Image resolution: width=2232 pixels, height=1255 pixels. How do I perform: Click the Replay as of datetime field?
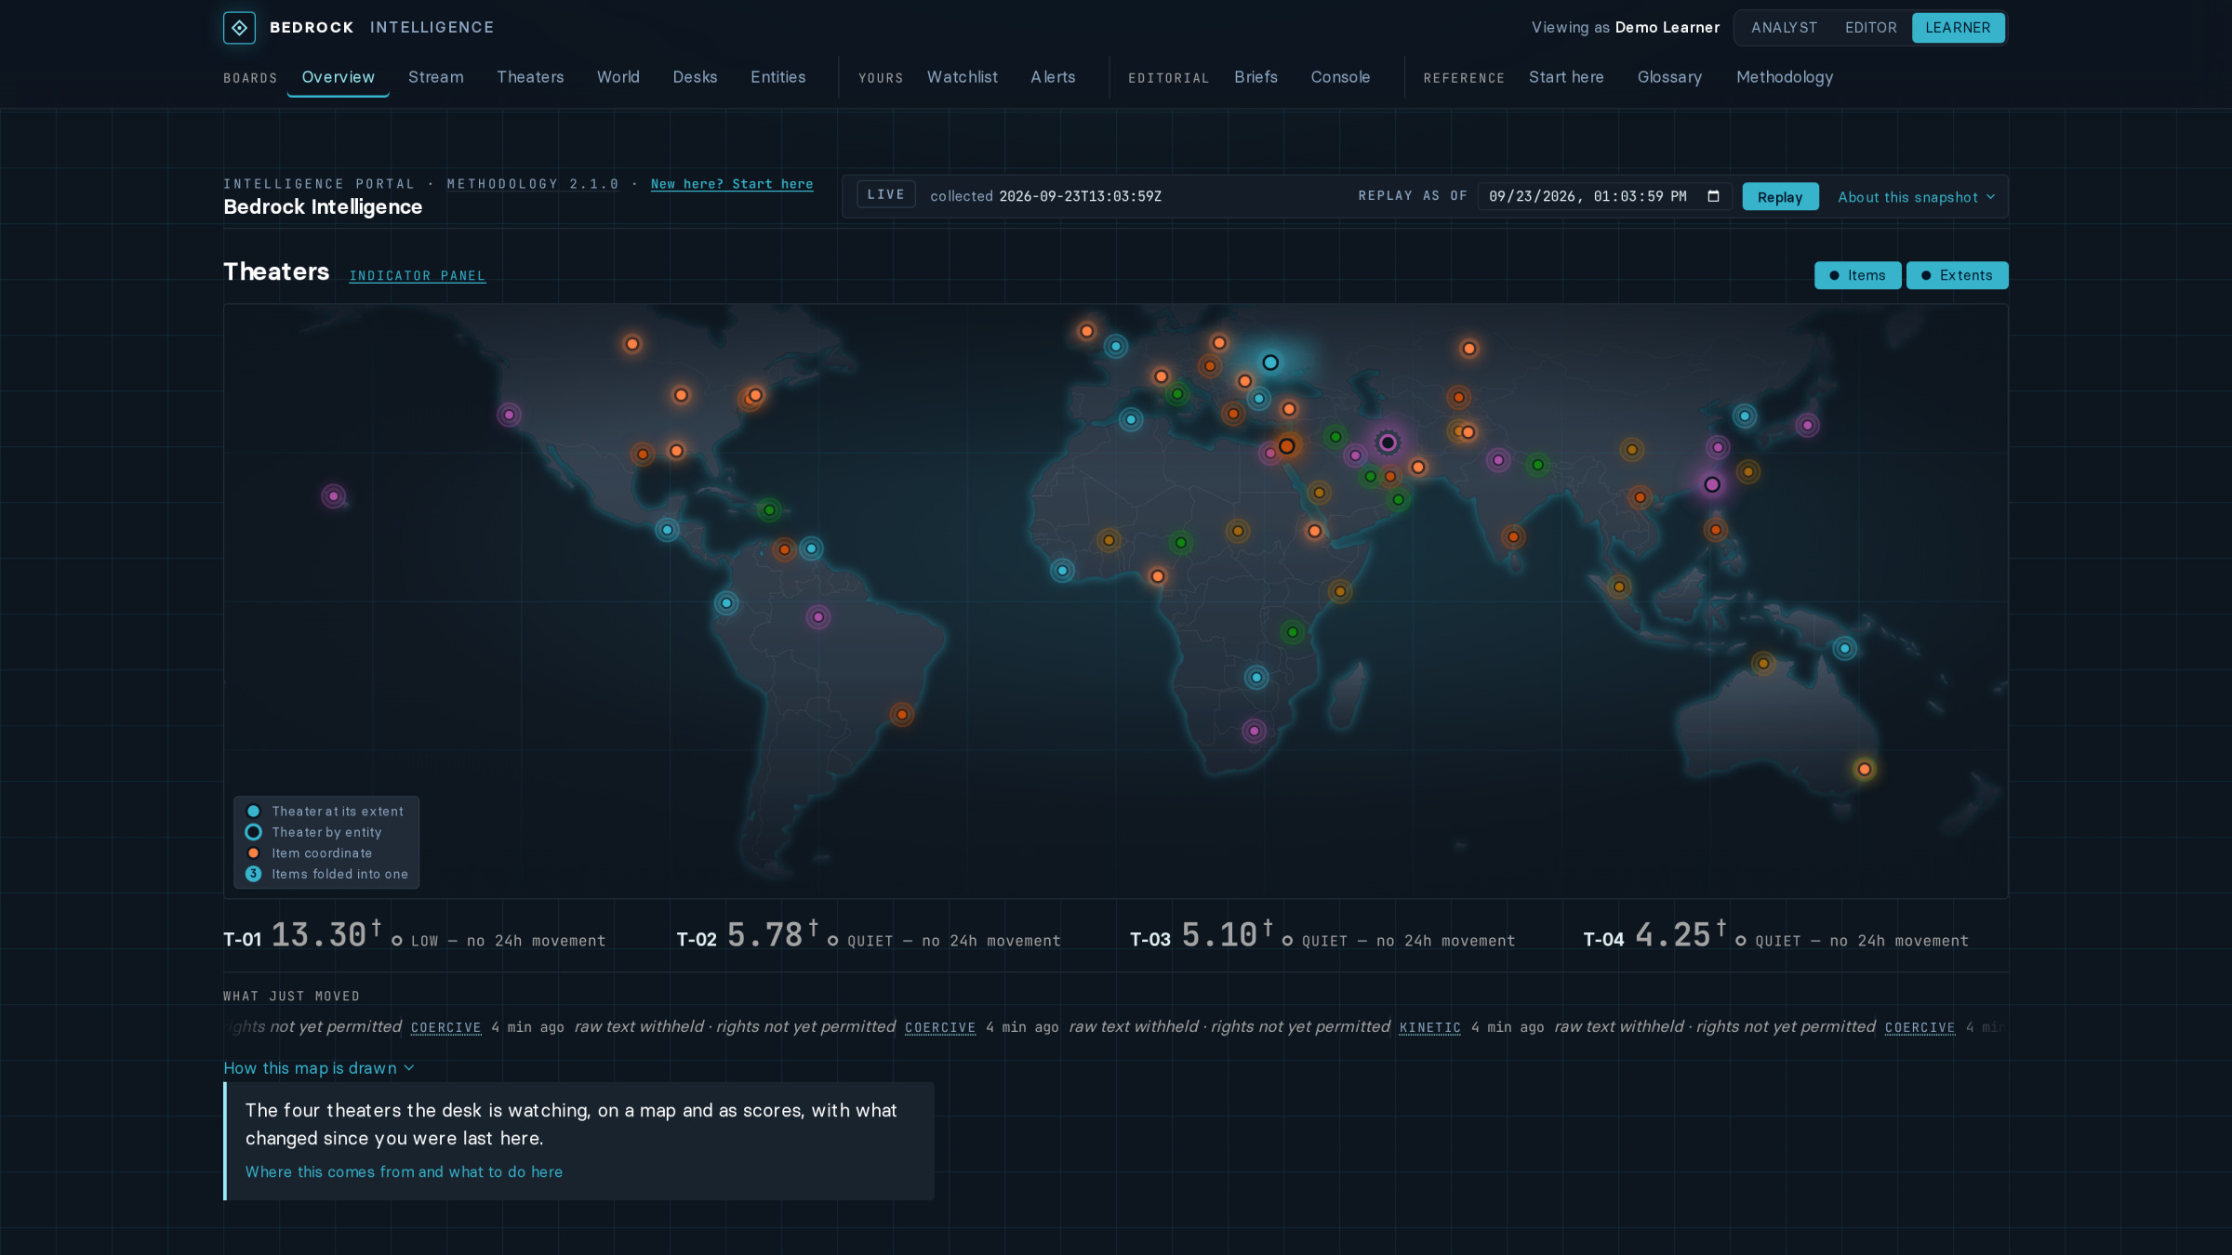click(x=1604, y=196)
